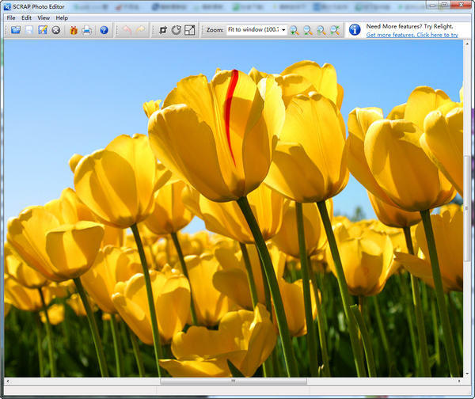Zoom in with the first magnifier icon
The image size is (475, 399).
point(294,30)
